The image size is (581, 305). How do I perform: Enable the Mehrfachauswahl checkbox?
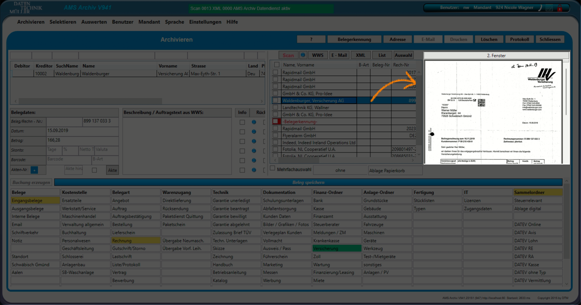tap(273, 169)
